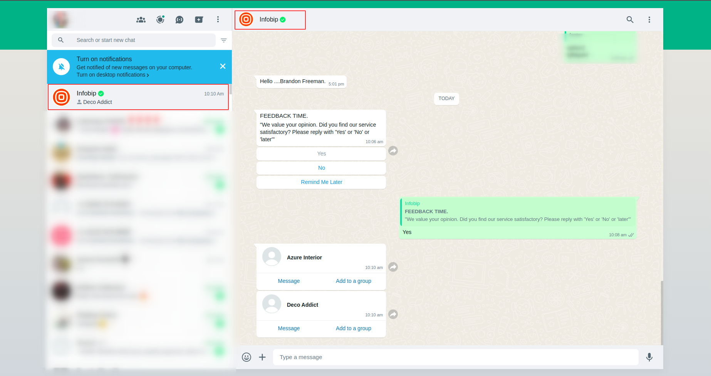
Task: Toggle the unread chats filter icon
Action: (x=224, y=40)
